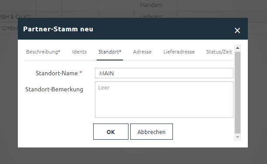Open the Lieferadresse tab
This screenshot has width=267, height=164.
pyautogui.click(x=179, y=52)
